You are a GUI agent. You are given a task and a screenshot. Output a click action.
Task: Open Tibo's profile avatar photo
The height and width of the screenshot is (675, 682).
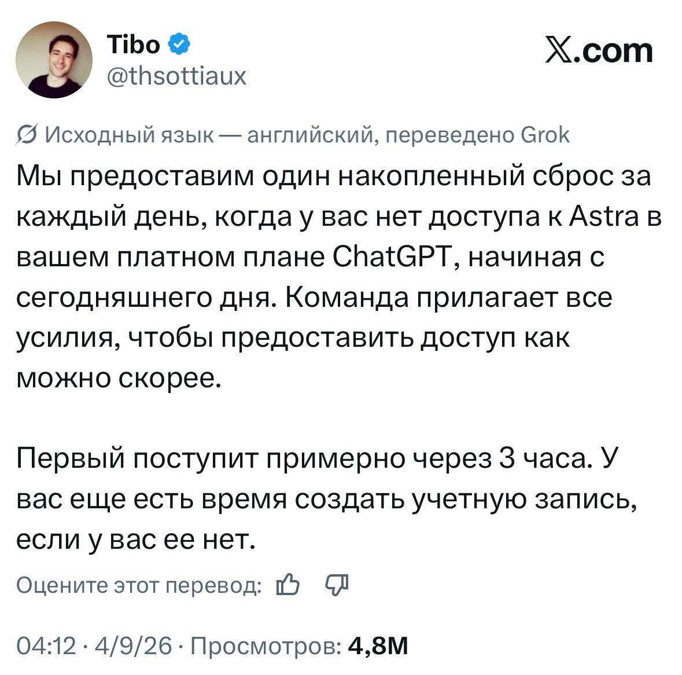click(x=54, y=60)
